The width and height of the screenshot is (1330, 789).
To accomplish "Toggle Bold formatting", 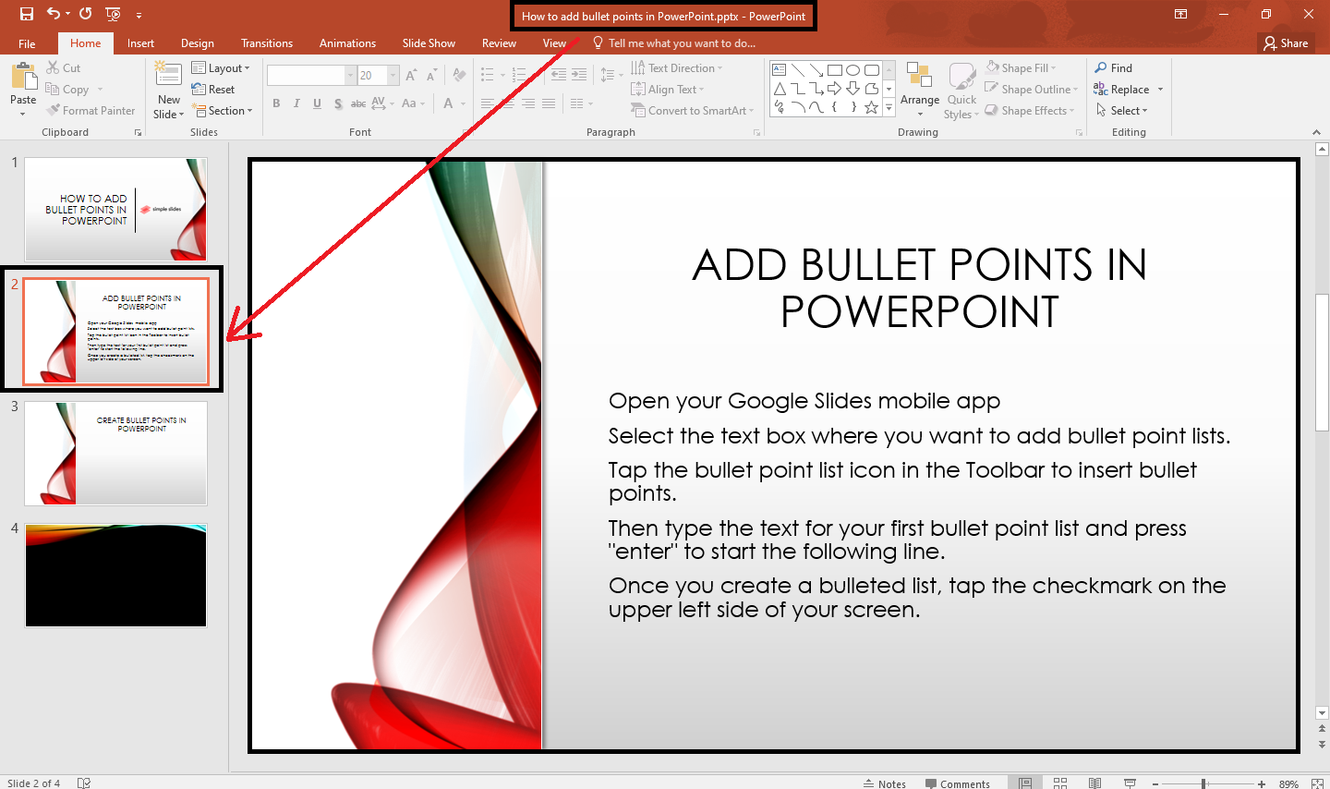I will (276, 103).
